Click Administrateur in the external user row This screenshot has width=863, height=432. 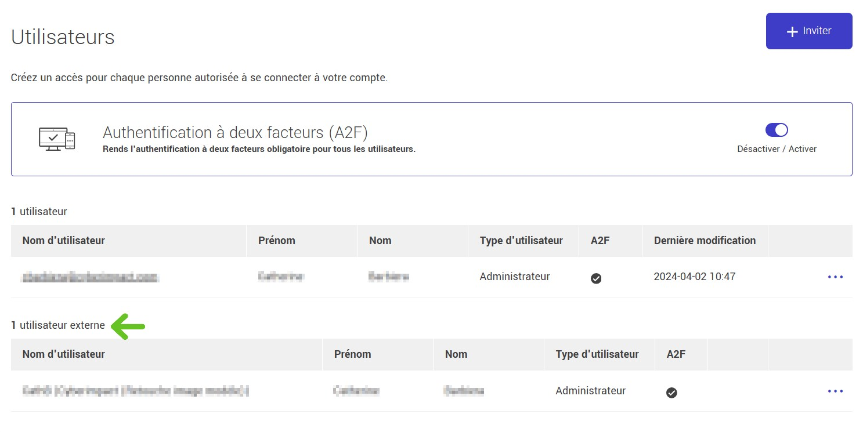[x=590, y=391]
